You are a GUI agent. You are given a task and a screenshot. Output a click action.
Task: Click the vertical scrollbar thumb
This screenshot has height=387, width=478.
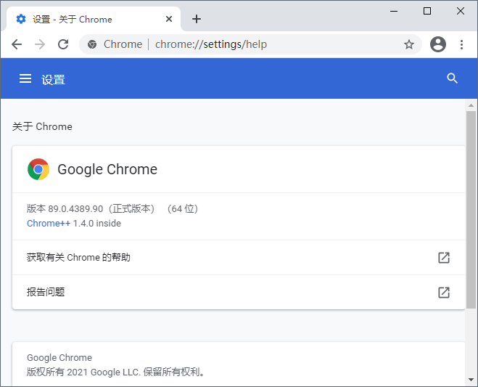(x=471, y=210)
